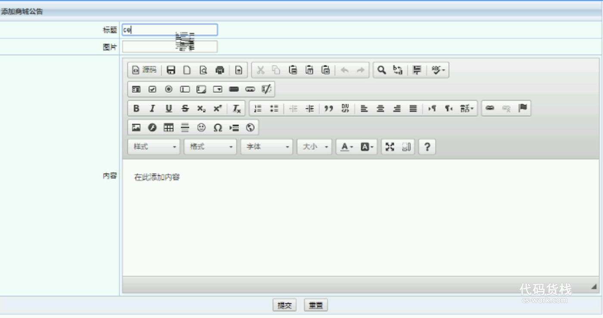Click the Preview icon in toolbar

click(203, 70)
